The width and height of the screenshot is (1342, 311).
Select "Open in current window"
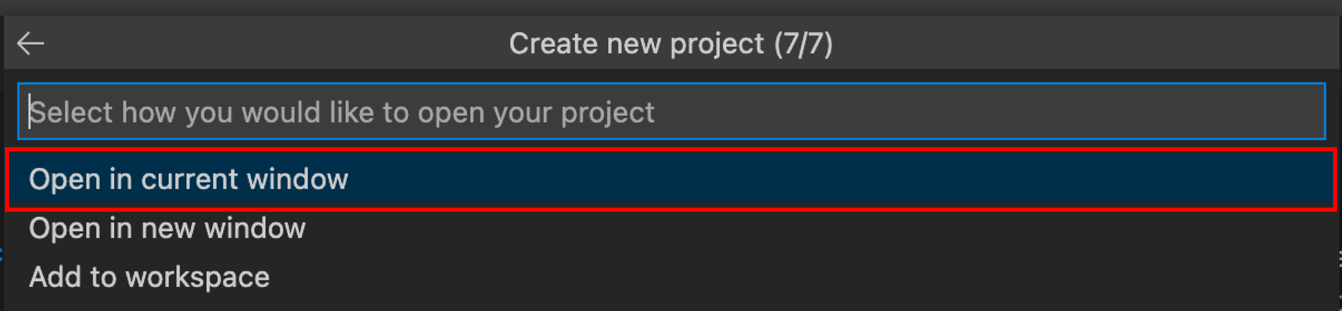[189, 179]
